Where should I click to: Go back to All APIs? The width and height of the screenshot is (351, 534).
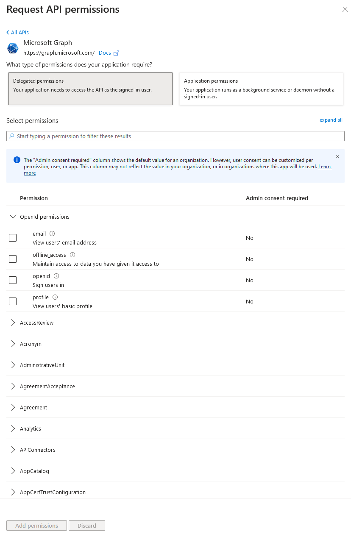coord(18,32)
